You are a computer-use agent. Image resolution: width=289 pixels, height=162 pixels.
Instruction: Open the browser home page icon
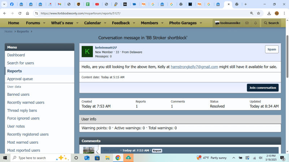27,13
